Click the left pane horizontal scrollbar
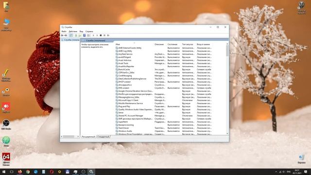Viewport: 311px width, 175px height. click(x=69, y=137)
